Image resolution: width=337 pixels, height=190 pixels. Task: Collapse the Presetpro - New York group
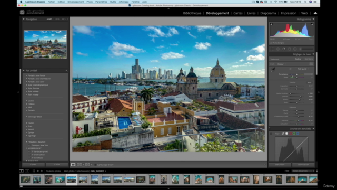click(x=27, y=142)
